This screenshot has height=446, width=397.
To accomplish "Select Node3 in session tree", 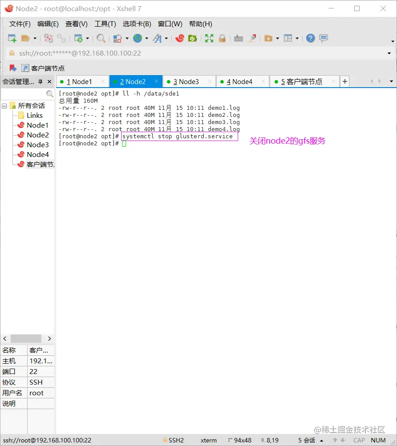I will pyautogui.click(x=37, y=145).
